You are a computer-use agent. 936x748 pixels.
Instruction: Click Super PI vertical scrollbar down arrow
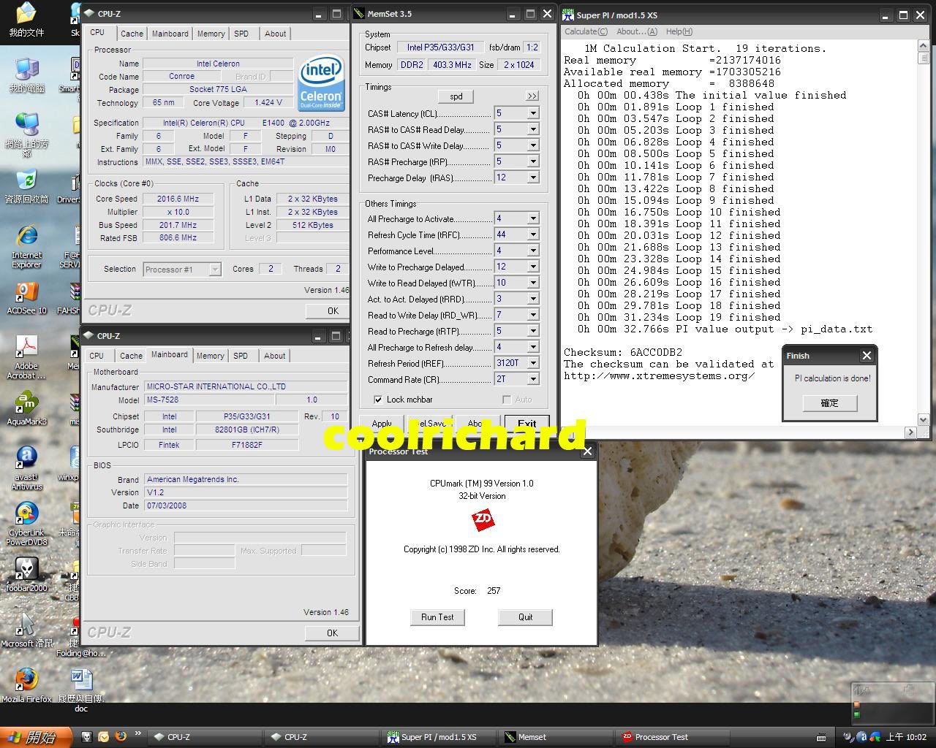point(923,420)
